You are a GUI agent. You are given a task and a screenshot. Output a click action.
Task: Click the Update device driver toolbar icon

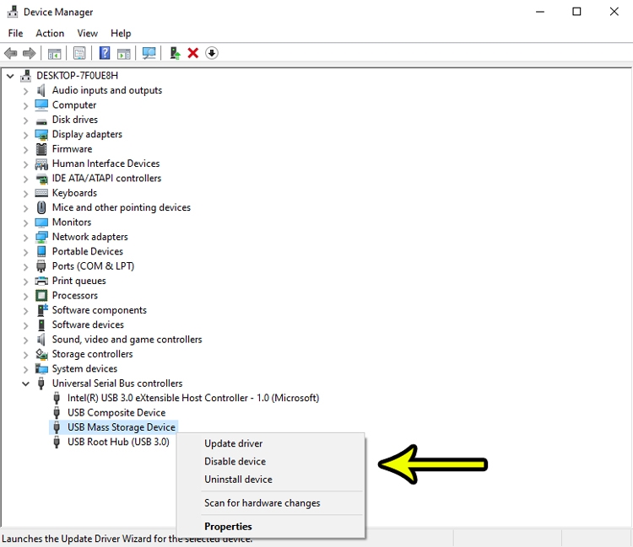point(175,53)
